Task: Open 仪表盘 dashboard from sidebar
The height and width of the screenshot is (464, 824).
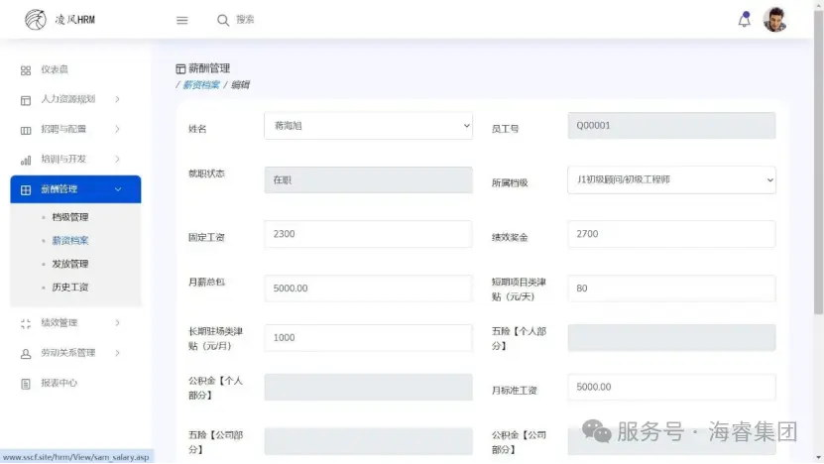Action: (x=54, y=69)
